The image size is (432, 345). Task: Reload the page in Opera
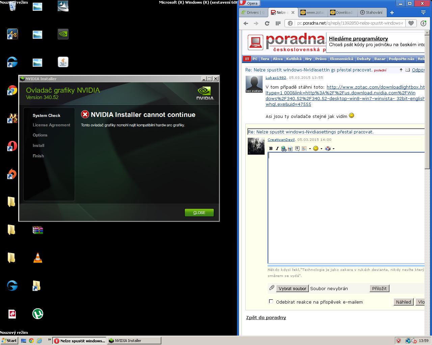[267, 23]
